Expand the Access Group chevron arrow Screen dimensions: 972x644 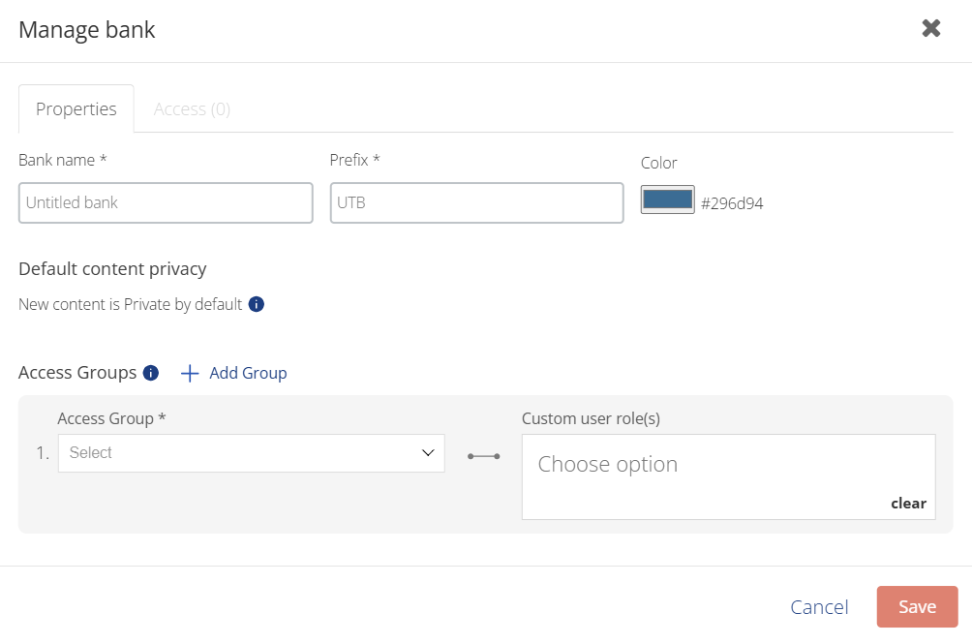(x=428, y=453)
